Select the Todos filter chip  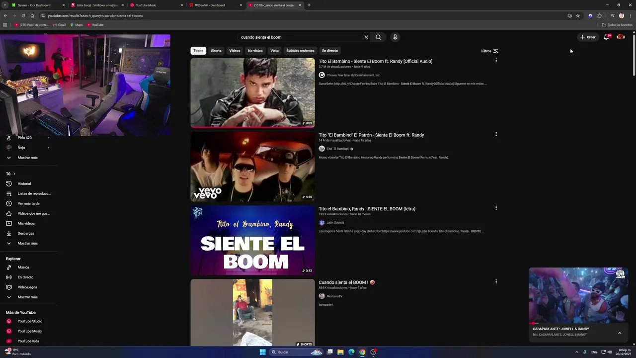(198, 51)
